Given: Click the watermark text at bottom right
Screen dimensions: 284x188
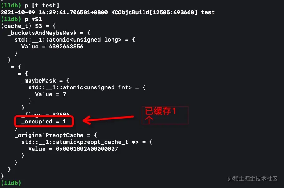Looking at the screenshot, I should point(253,179).
